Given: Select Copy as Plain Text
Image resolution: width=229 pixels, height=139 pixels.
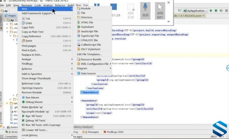Looking at the screenshot, I should click(32, 32).
